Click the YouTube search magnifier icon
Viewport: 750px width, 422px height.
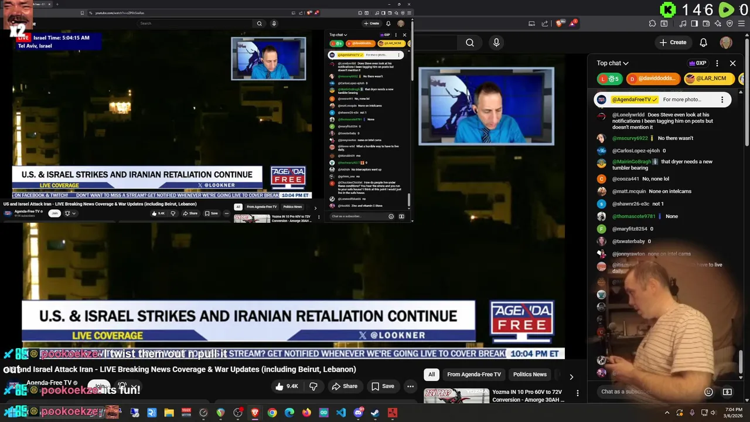tap(469, 42)
